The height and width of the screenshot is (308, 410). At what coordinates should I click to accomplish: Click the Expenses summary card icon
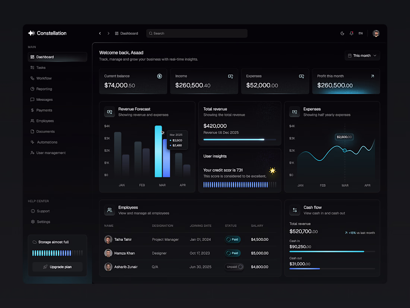(x=302, y=76)
